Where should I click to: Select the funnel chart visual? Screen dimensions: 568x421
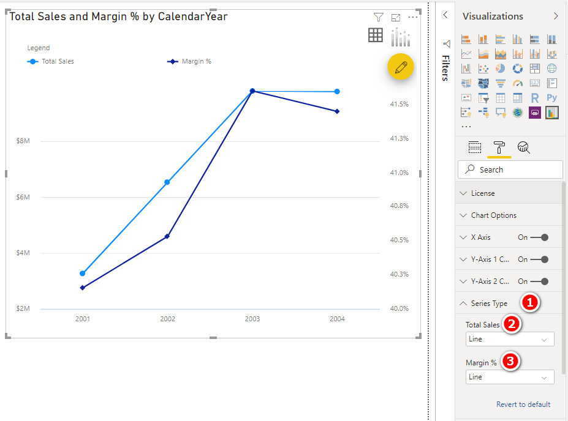(x=500, y=83)
